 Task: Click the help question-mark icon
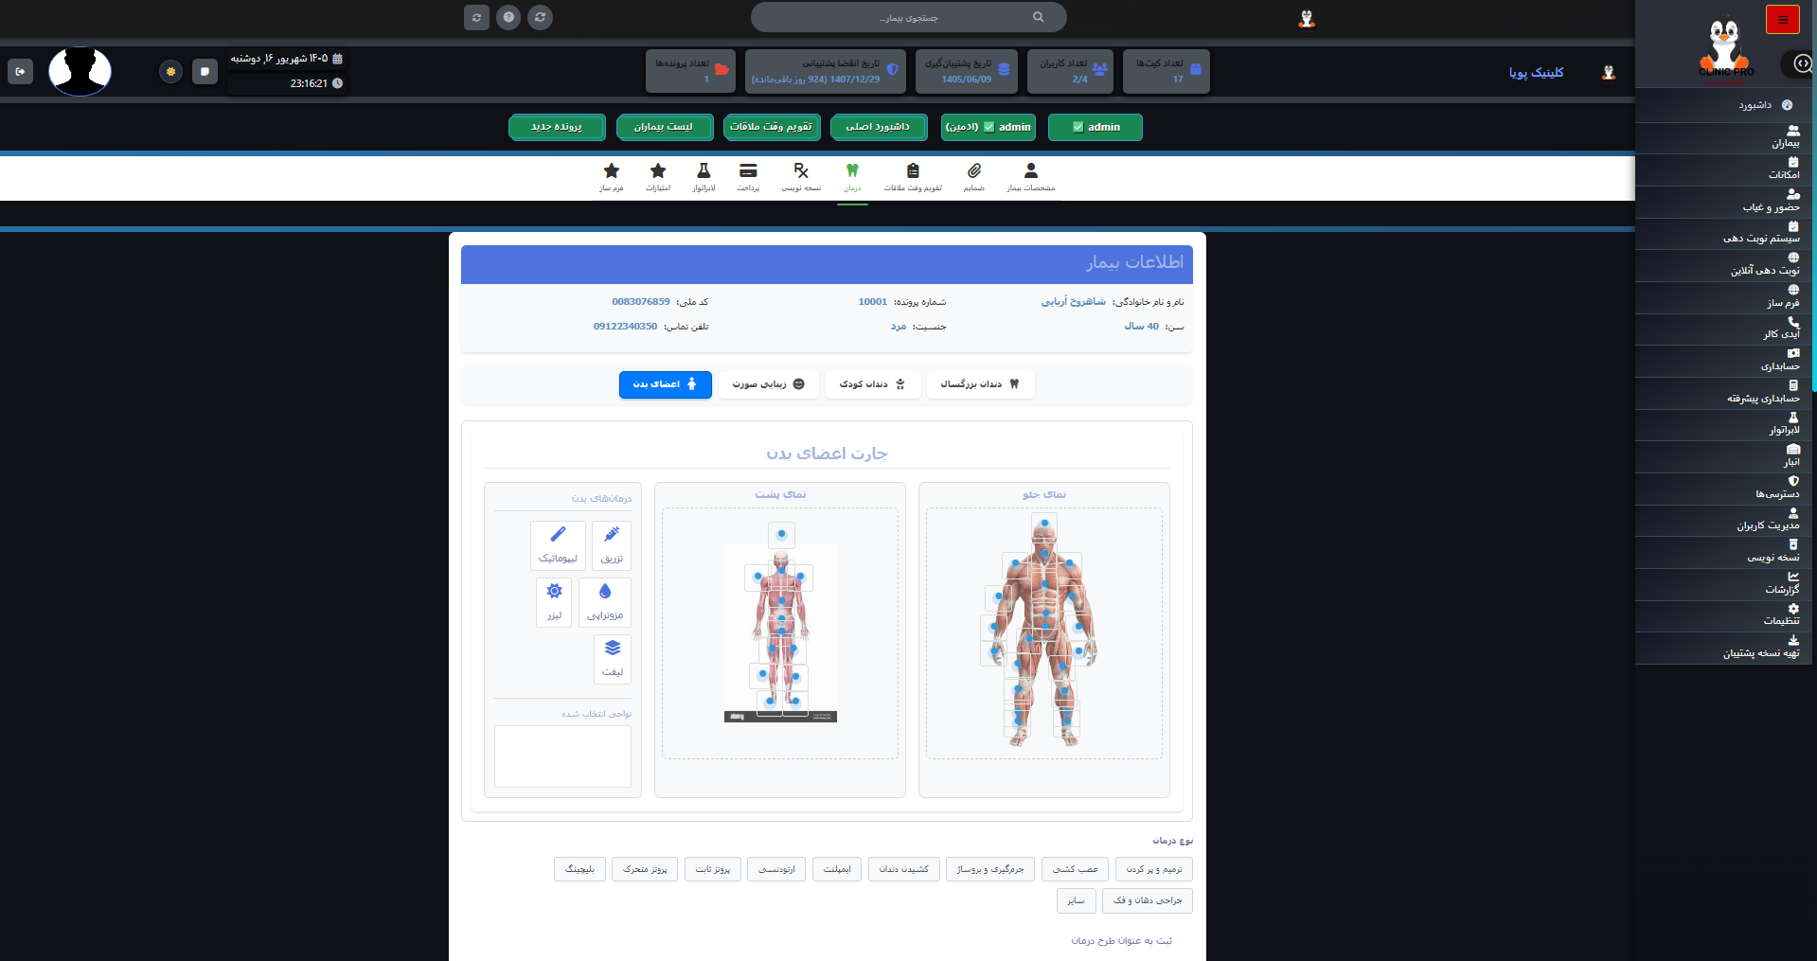coord(508,17)
